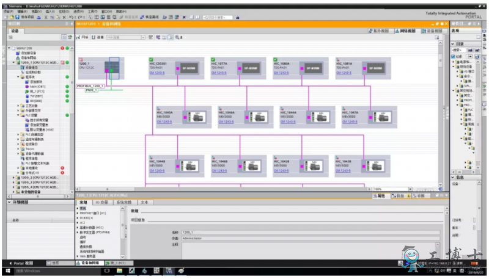Click the Name field containing 1200_1
This screenshot has height=279, width=489.
point(311,232)
